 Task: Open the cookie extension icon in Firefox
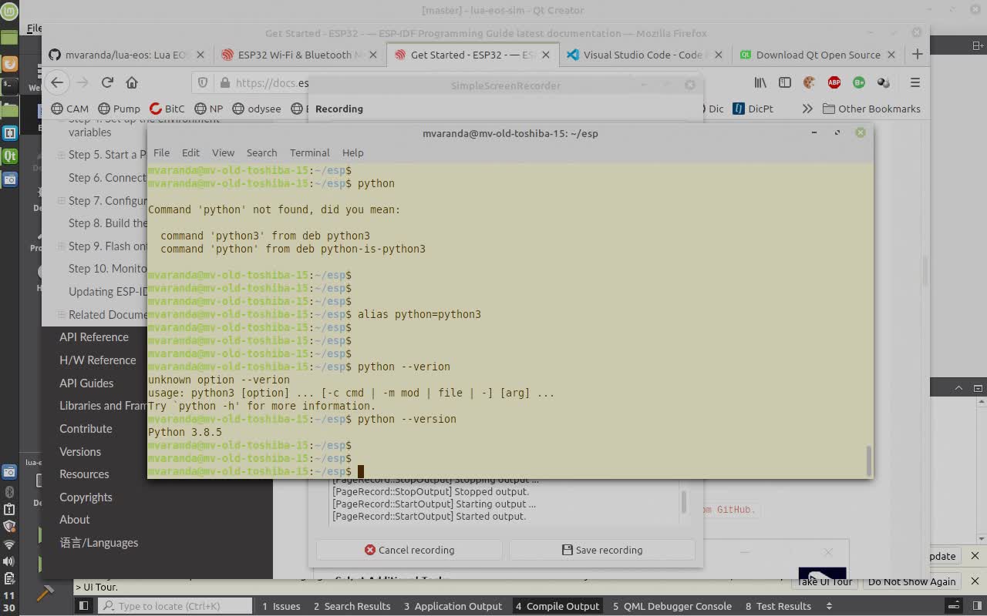pyautogui.click(x=809, y=82)
